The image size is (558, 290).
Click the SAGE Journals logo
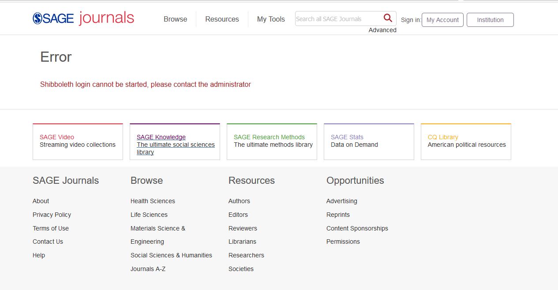pyautogui.click(x=83, y=18)
